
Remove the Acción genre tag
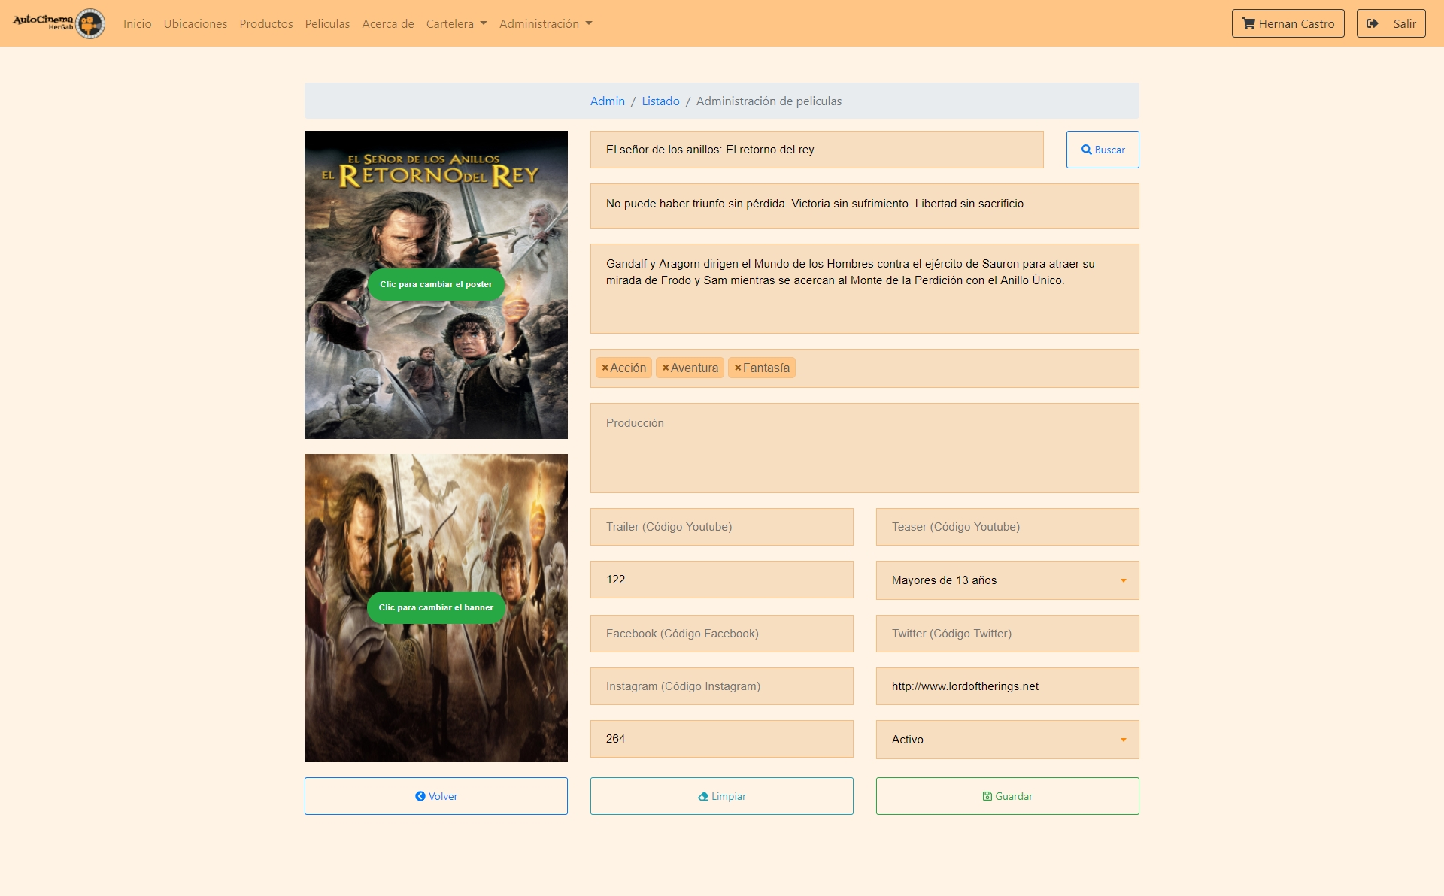click(605, 368)
